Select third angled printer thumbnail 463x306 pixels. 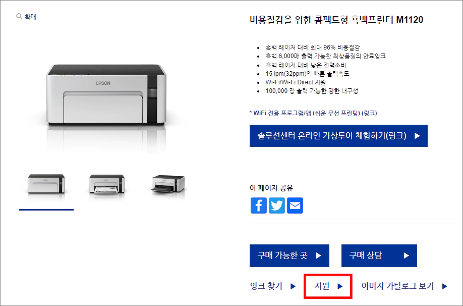(x=168, y=184)
